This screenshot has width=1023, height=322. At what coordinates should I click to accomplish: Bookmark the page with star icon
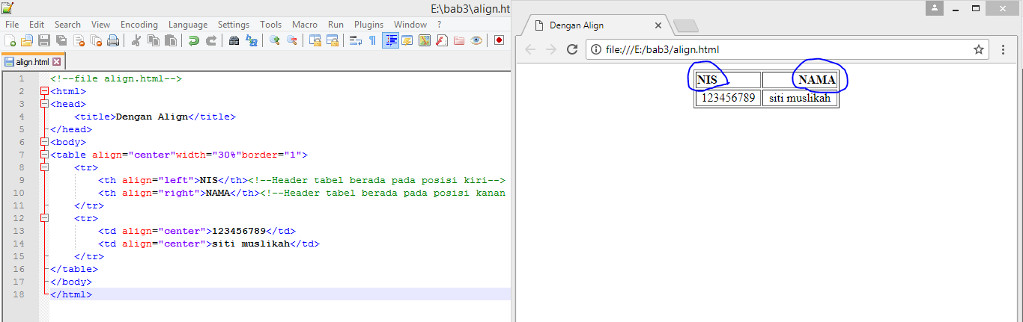tap(978, 50)
